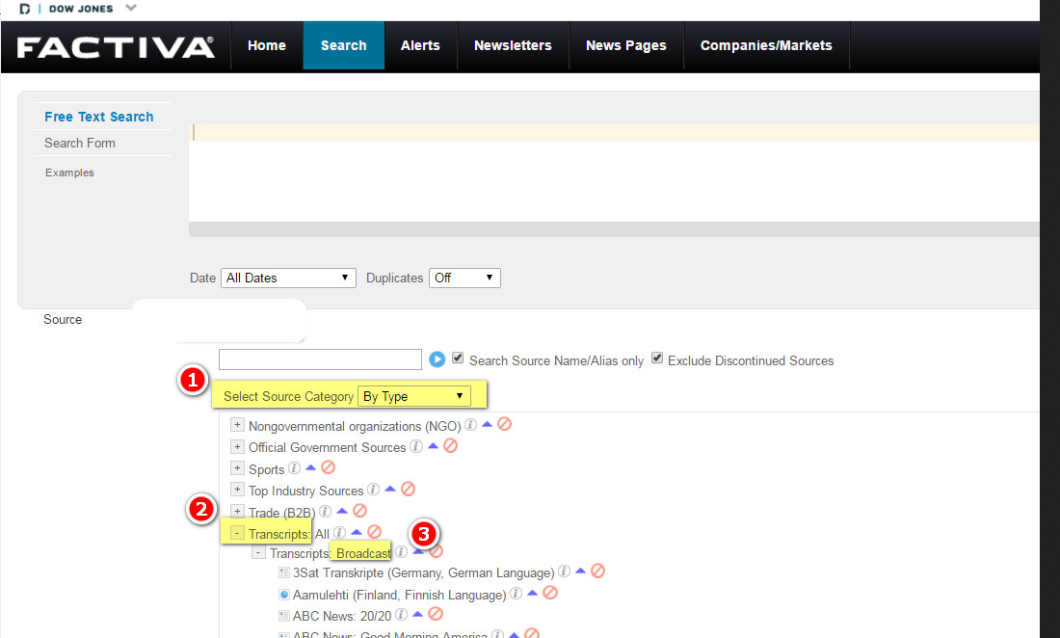Select Aamulehti (Finland, Finnish Language) source
The width and height of the screenshot is (1060, 638).
(399, 595)
